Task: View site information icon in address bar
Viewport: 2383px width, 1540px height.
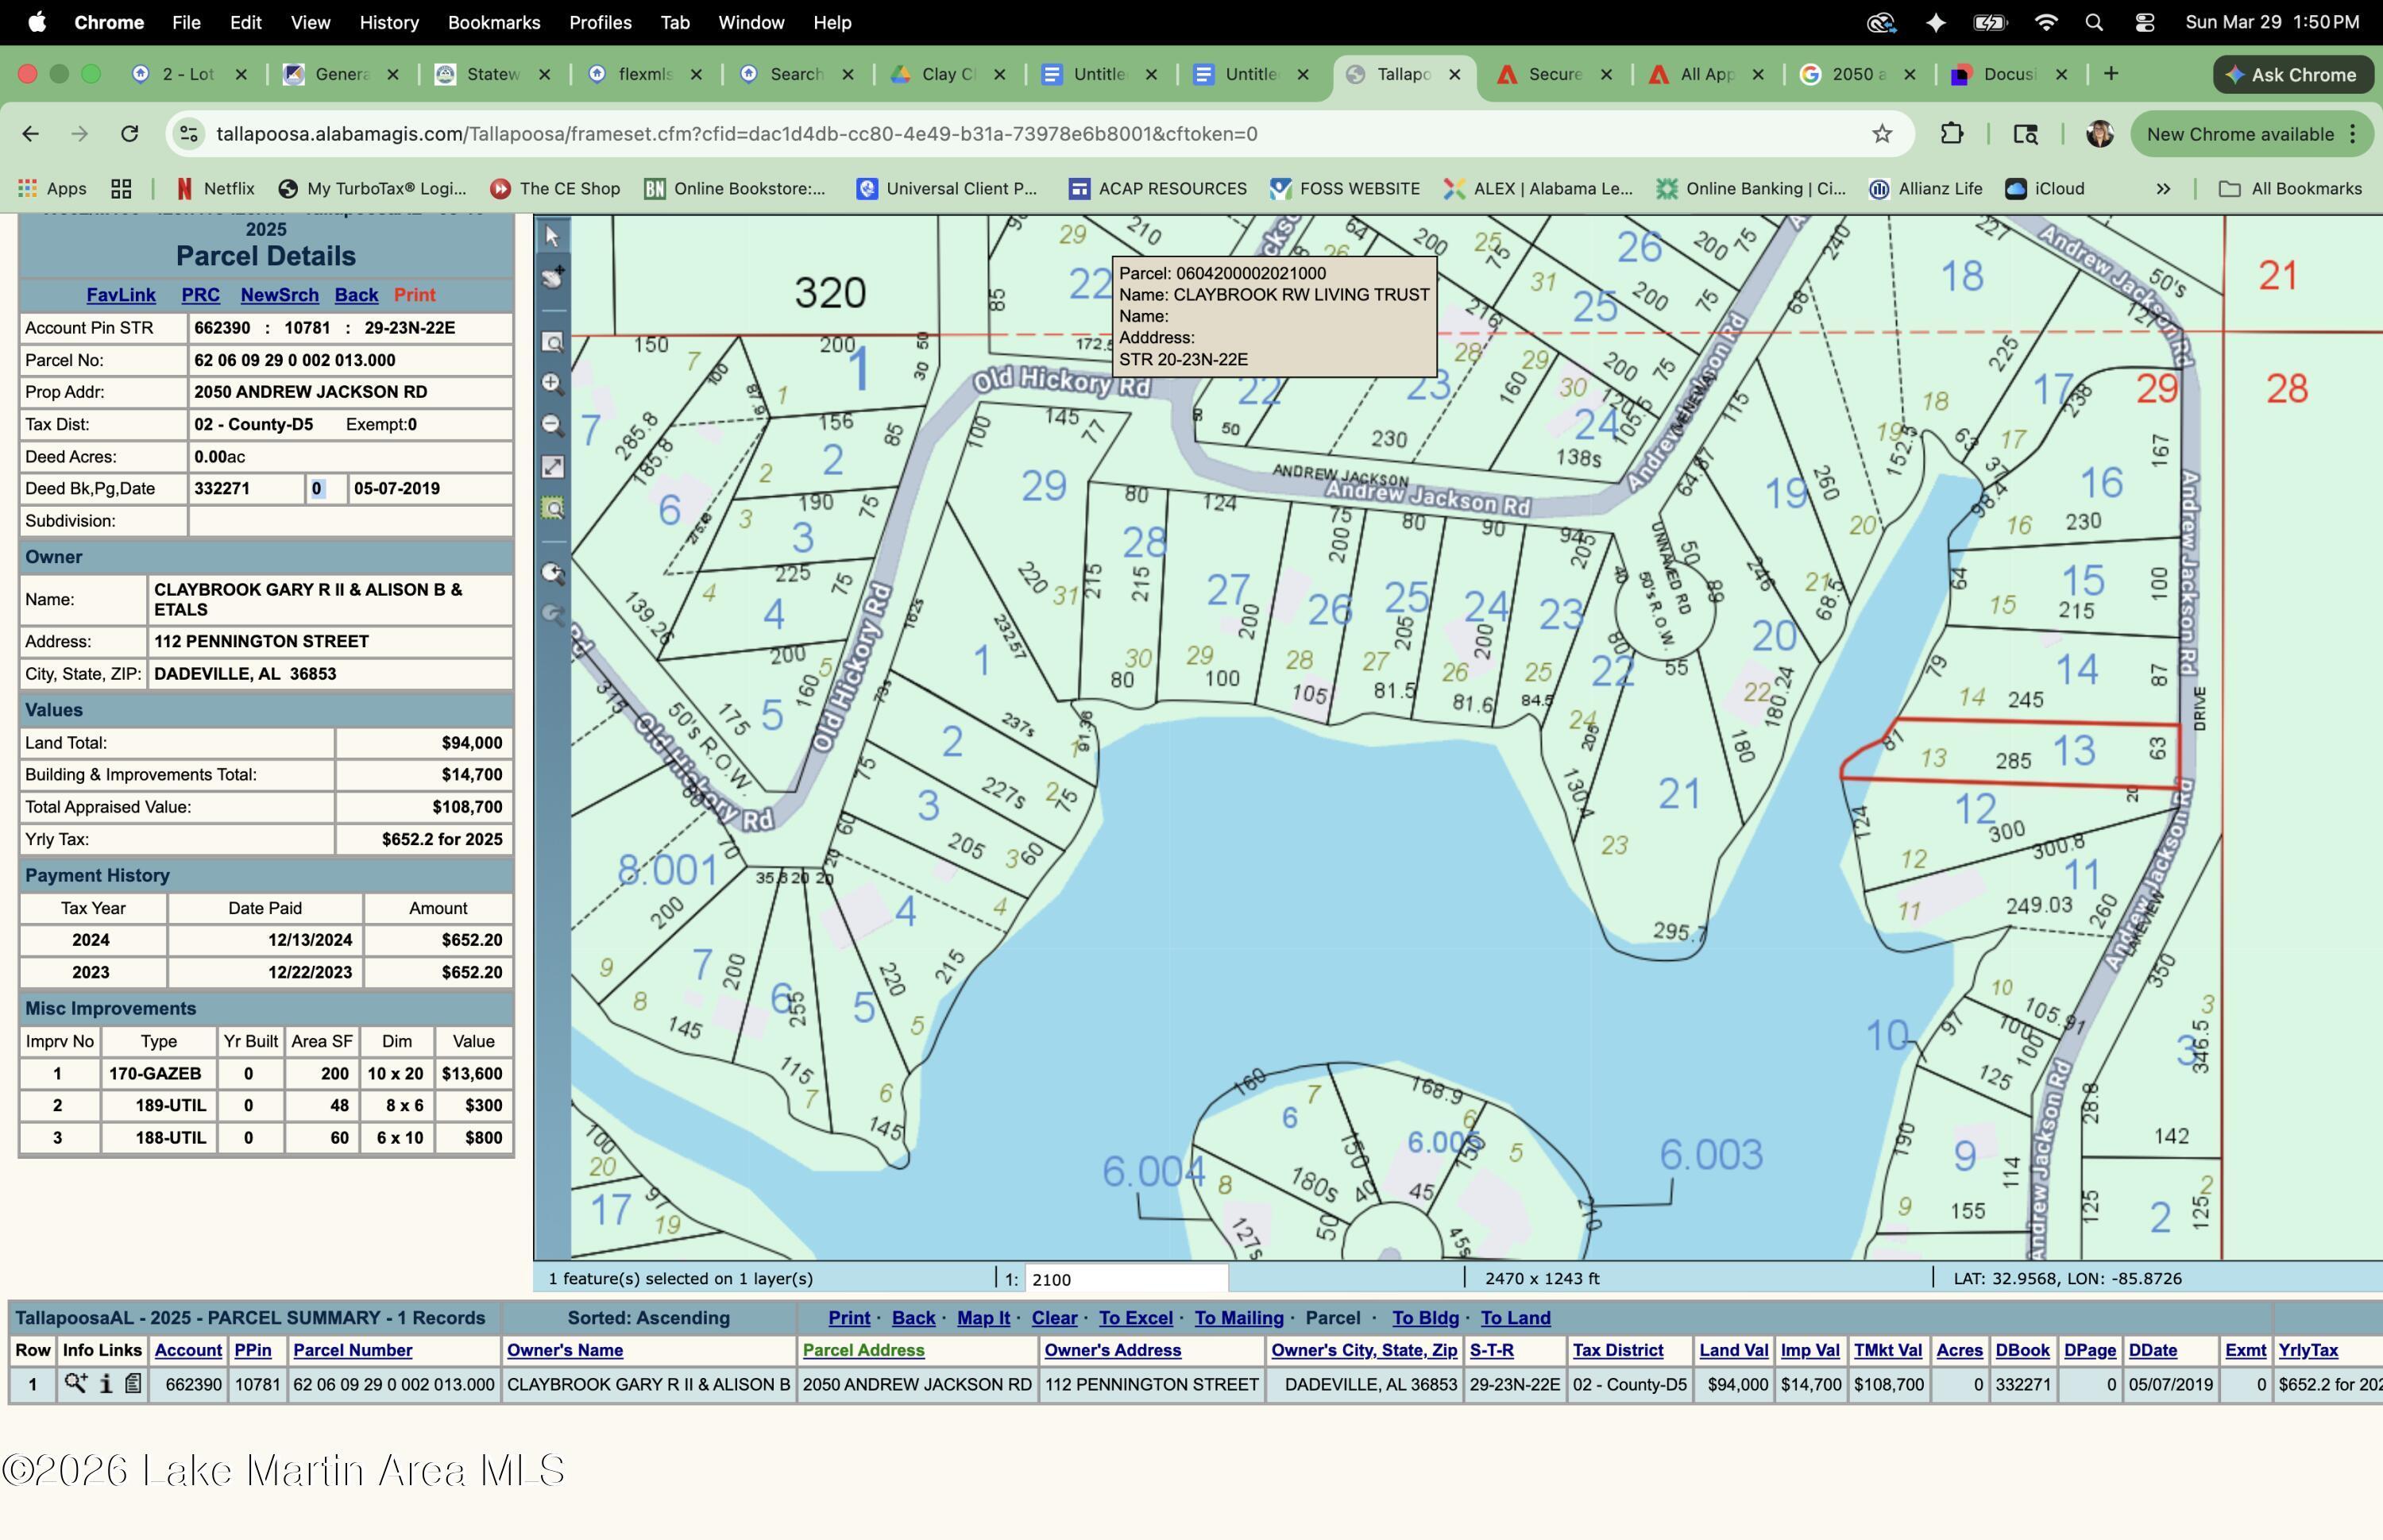Action: 189,134
